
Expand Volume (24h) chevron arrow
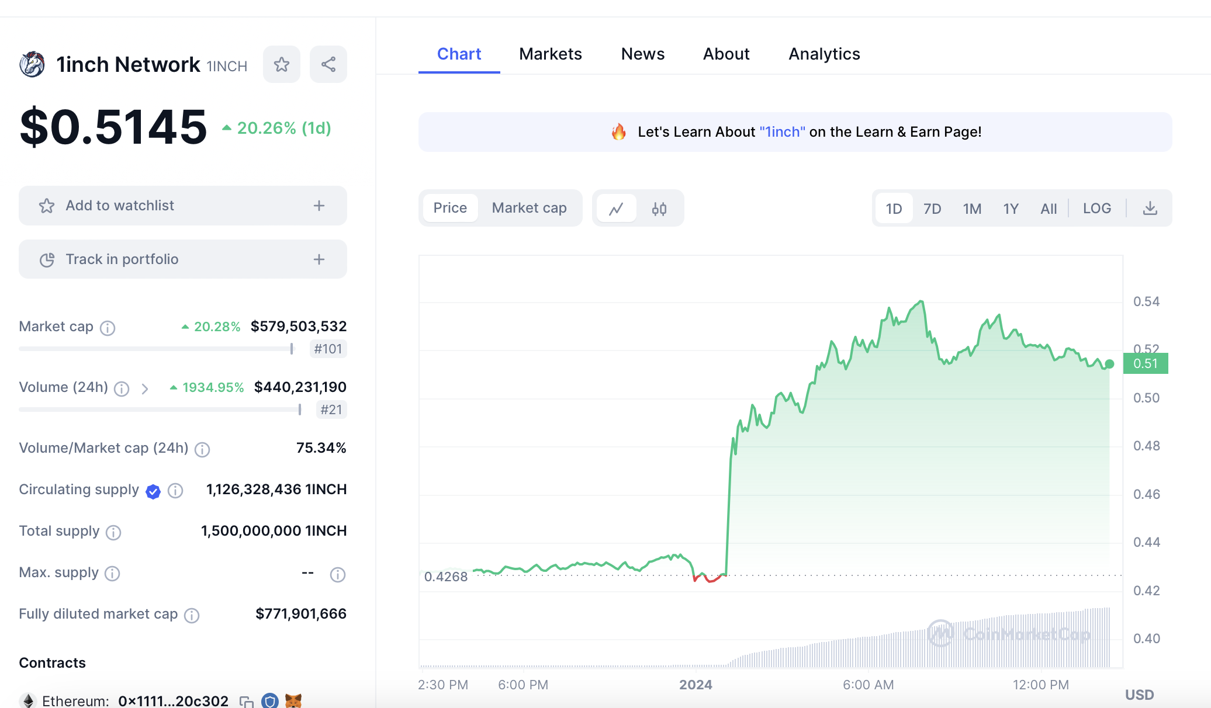click(x=145, y=388)
